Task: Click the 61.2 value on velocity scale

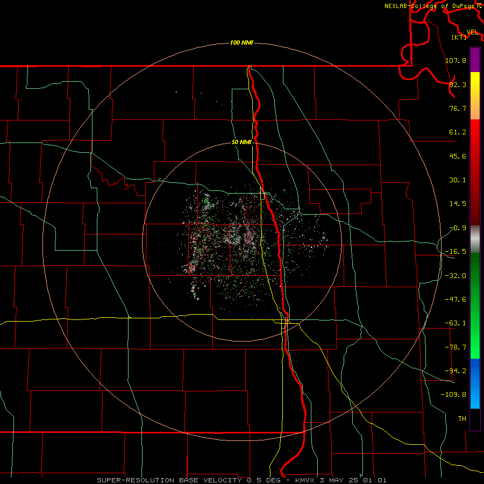Action: (458, 132)
